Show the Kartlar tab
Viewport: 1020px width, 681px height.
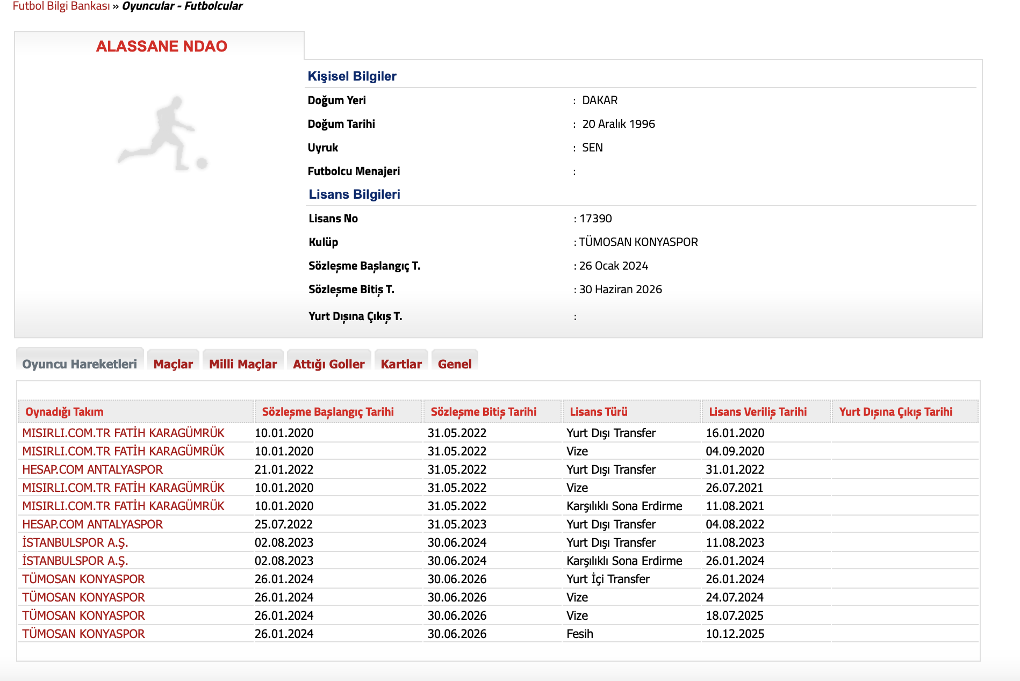tap(401, 364)
